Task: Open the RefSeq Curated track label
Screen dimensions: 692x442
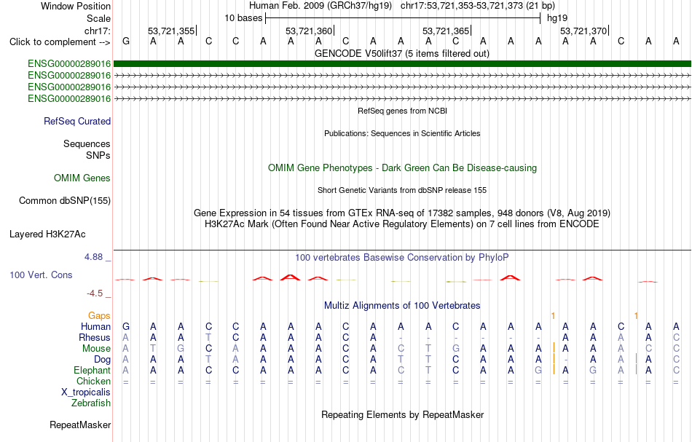Action: (77, 121)
